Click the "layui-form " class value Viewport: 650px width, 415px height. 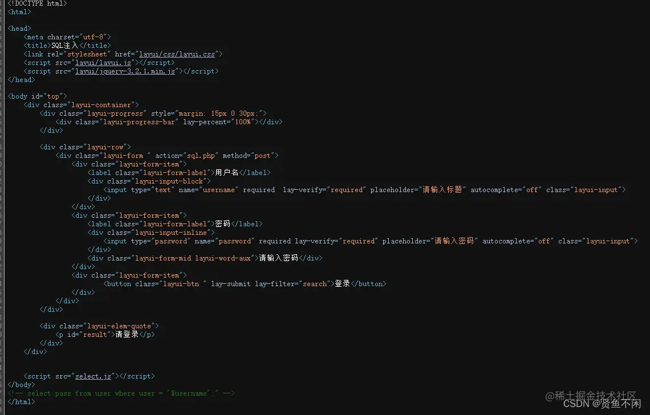(x=125, y=156)
